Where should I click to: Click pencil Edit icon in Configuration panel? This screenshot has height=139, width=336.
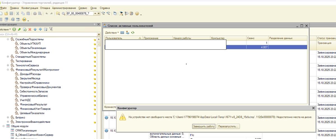point(19,29)
